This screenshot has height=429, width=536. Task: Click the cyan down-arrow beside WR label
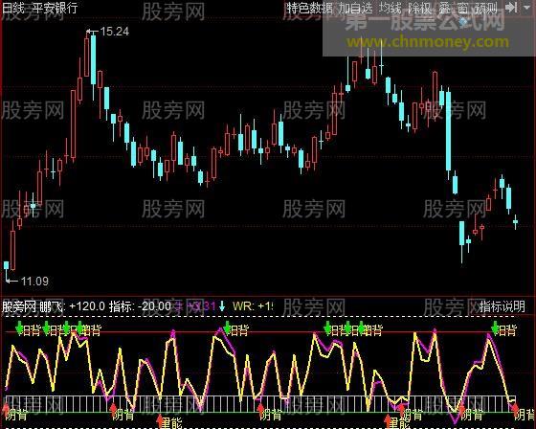point(222,305)
